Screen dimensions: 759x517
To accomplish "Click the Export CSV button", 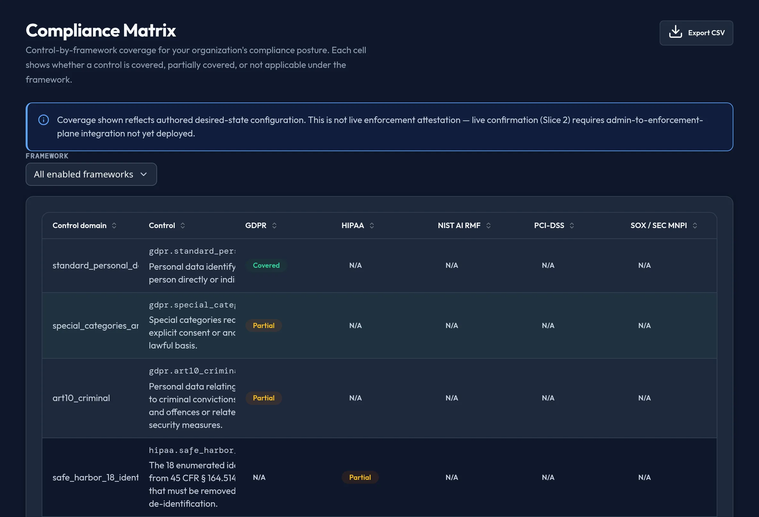I will pyautogui.click(x=696, y=33).
